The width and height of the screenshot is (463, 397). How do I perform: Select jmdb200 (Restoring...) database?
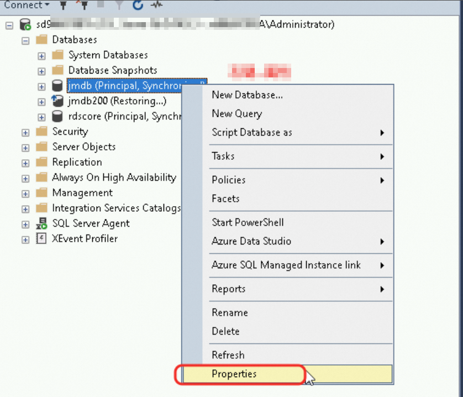[x=117, y=101]
